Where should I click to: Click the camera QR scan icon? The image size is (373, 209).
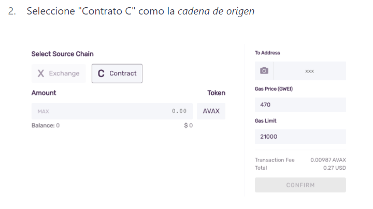click(x=264, y=71)
